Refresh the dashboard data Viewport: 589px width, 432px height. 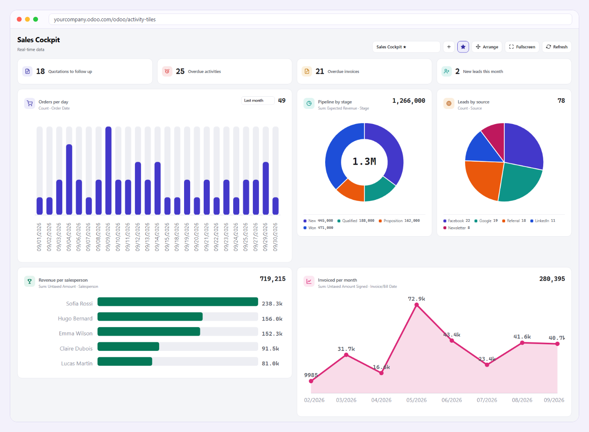pyautogui.click(x=557, y=47)
